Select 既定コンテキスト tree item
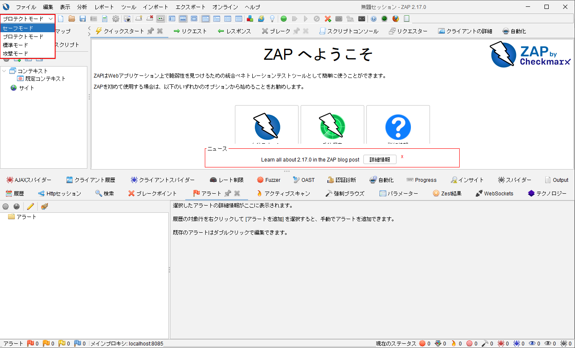The image size is (575, 348). click(41, 78)
